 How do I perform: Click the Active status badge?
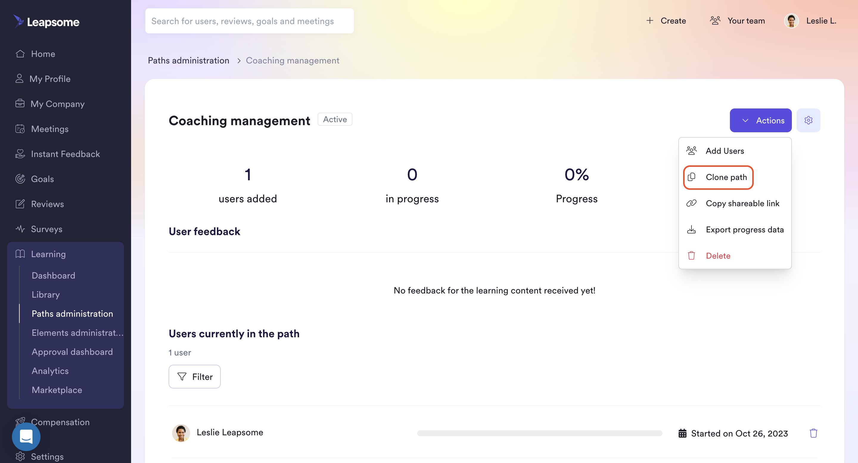335,119
